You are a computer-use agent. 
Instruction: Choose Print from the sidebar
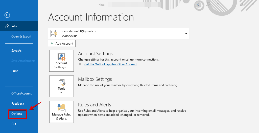(15, 71)
